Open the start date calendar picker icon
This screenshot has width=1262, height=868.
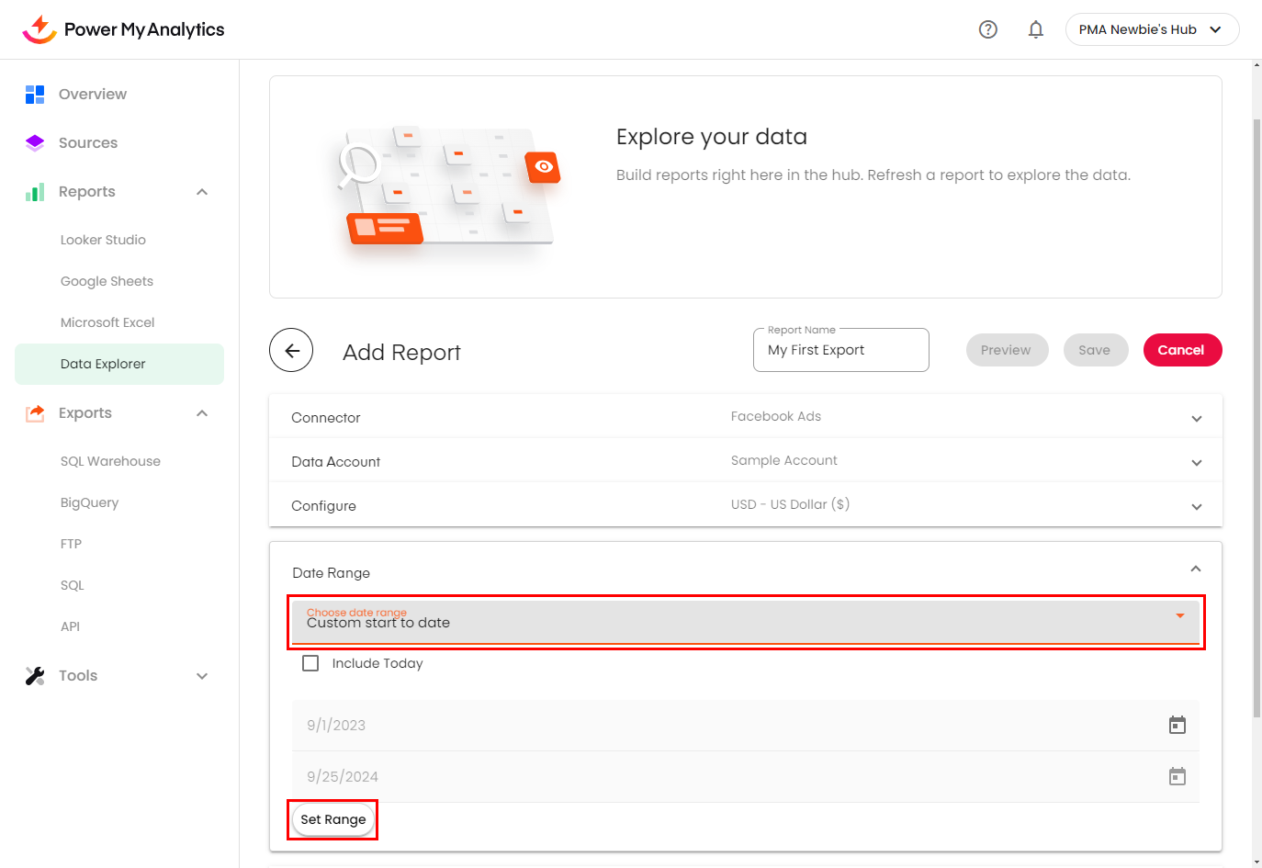(1177, 726)
